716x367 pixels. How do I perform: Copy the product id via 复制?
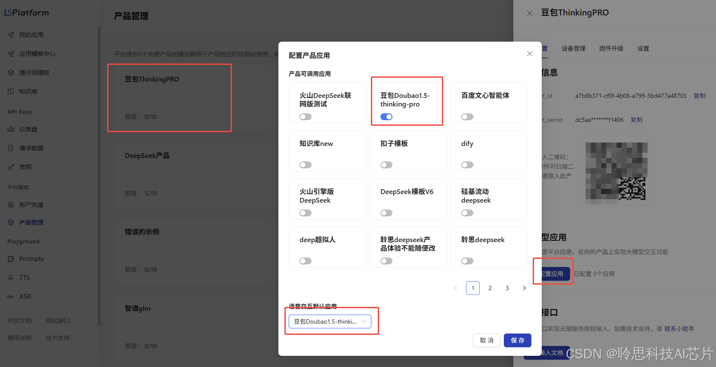700,96
